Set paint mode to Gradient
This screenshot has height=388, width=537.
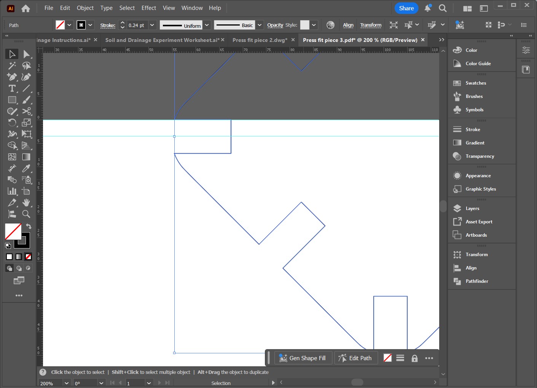pyautogui.click(x=19, y=257)
